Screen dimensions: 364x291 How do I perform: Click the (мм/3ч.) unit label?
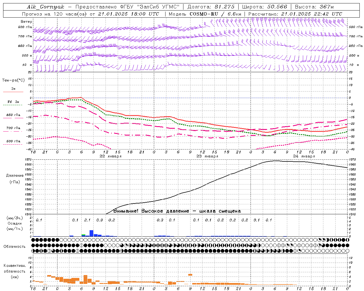click(x=15, y=218)
